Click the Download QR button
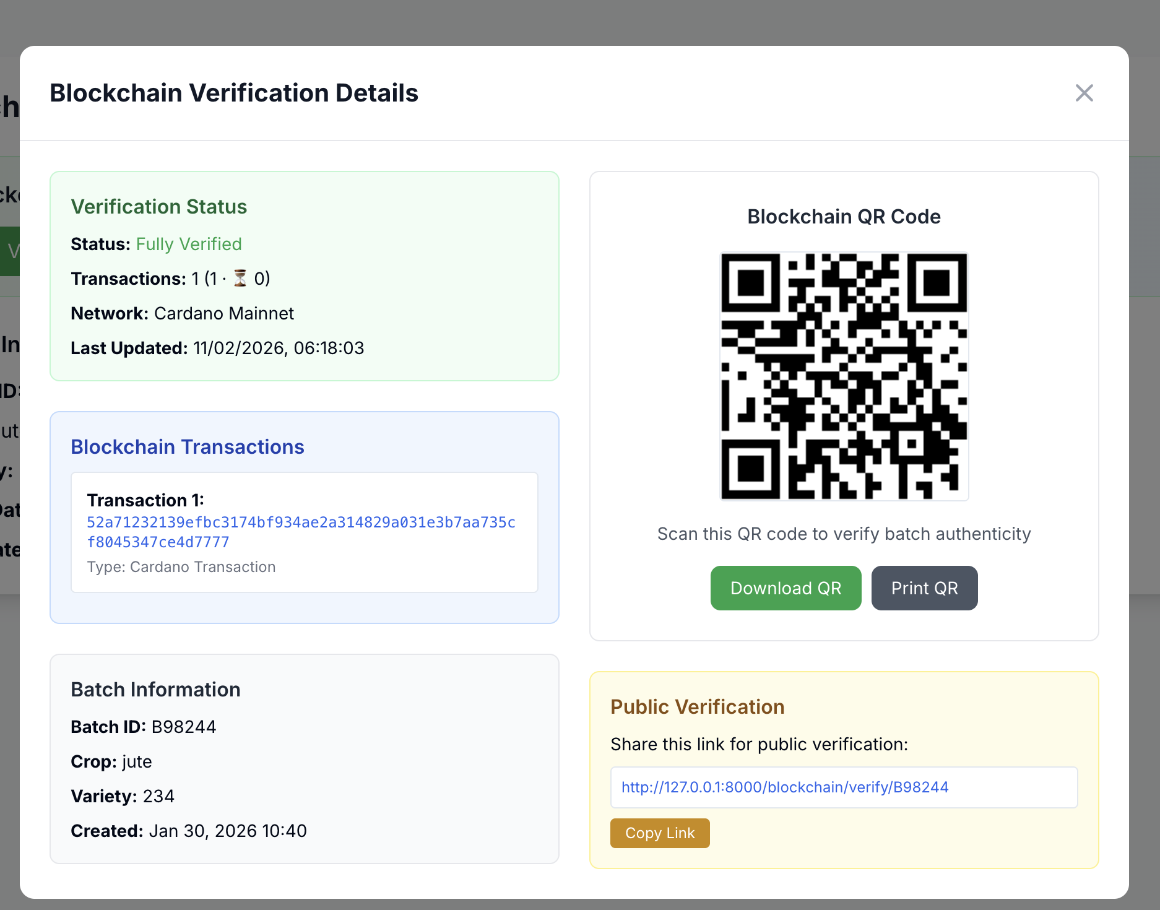Screen dimensions: 1160x910 coord(786,588)
